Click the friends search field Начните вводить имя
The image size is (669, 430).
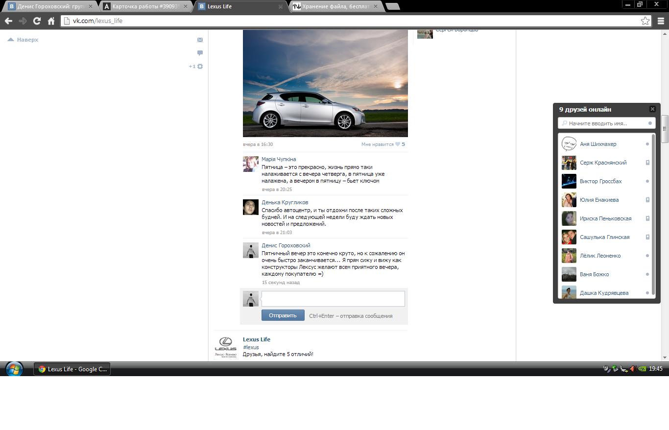(606, 123)
